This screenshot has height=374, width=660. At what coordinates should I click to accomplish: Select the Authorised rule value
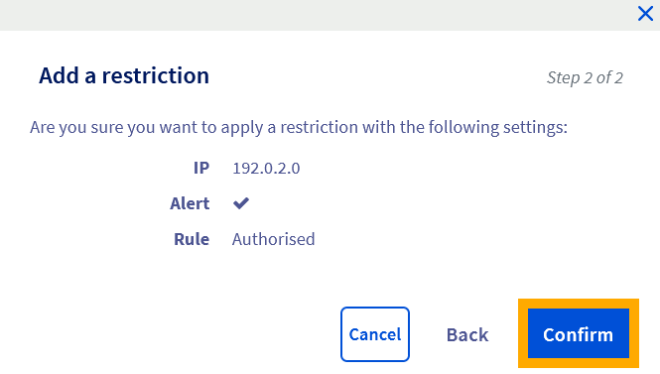tap(273, 239)
